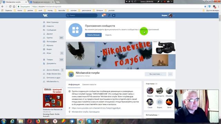Open member Саша's avatar
The image size is (221, 124).
pyautogui.click(x=150, y=102)
